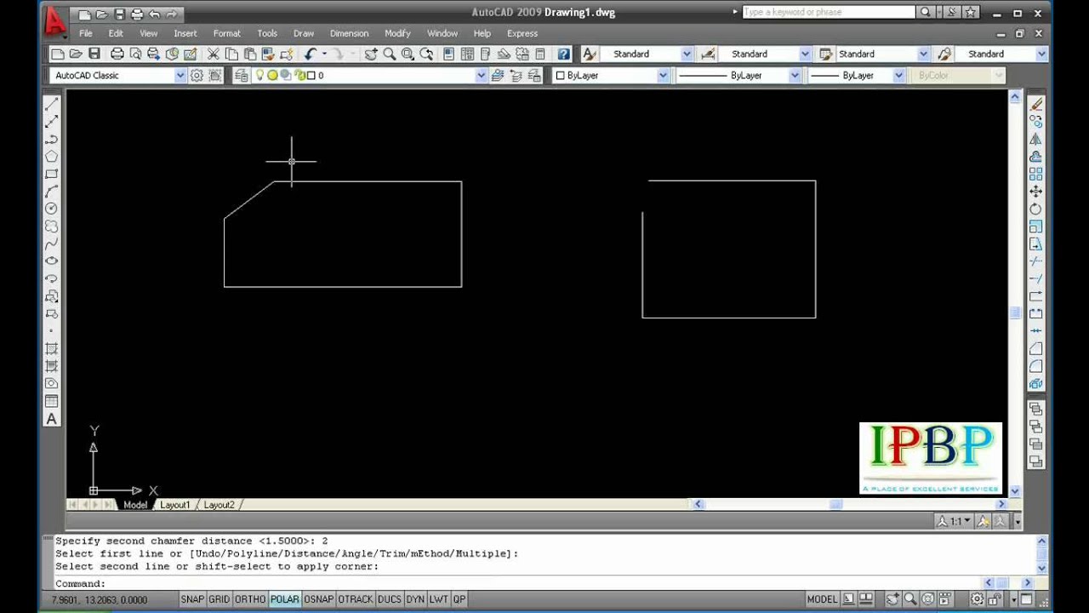Toggle DUCS in status bar
Screen dimensions: 1089x613
point(390,599)
